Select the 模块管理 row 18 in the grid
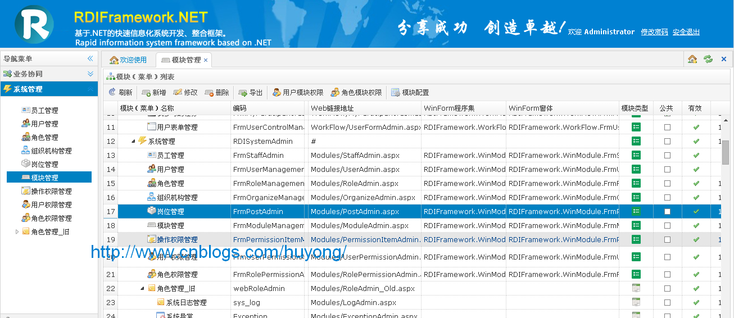The width and height of the screenshot is (734, 318). click(x=413, y=226)
